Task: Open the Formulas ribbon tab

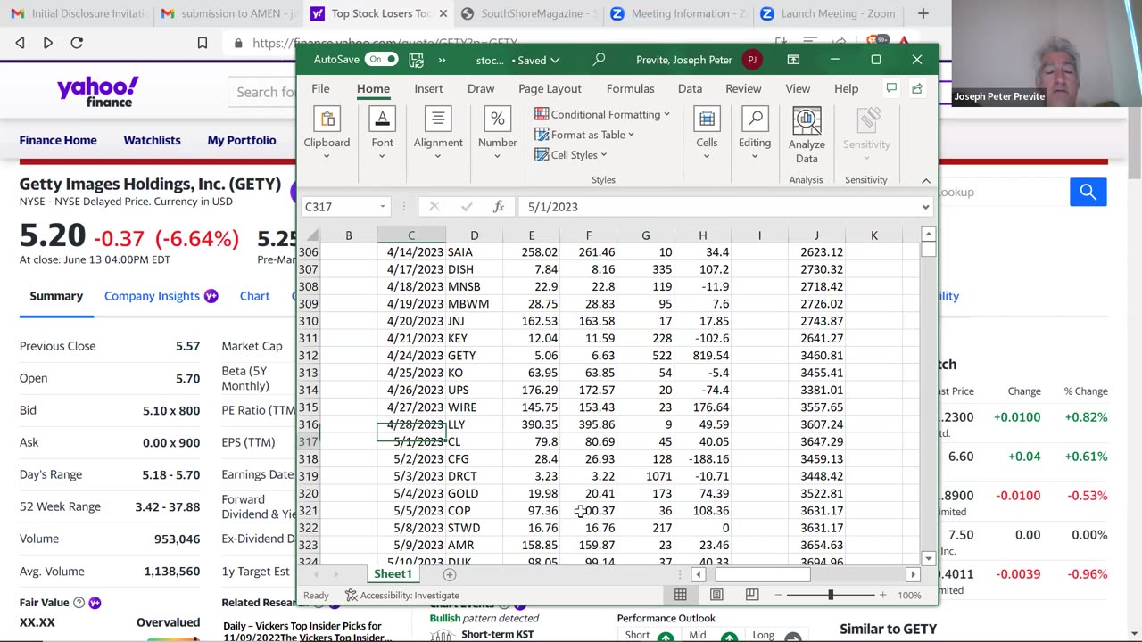Action: coord(630,88)
